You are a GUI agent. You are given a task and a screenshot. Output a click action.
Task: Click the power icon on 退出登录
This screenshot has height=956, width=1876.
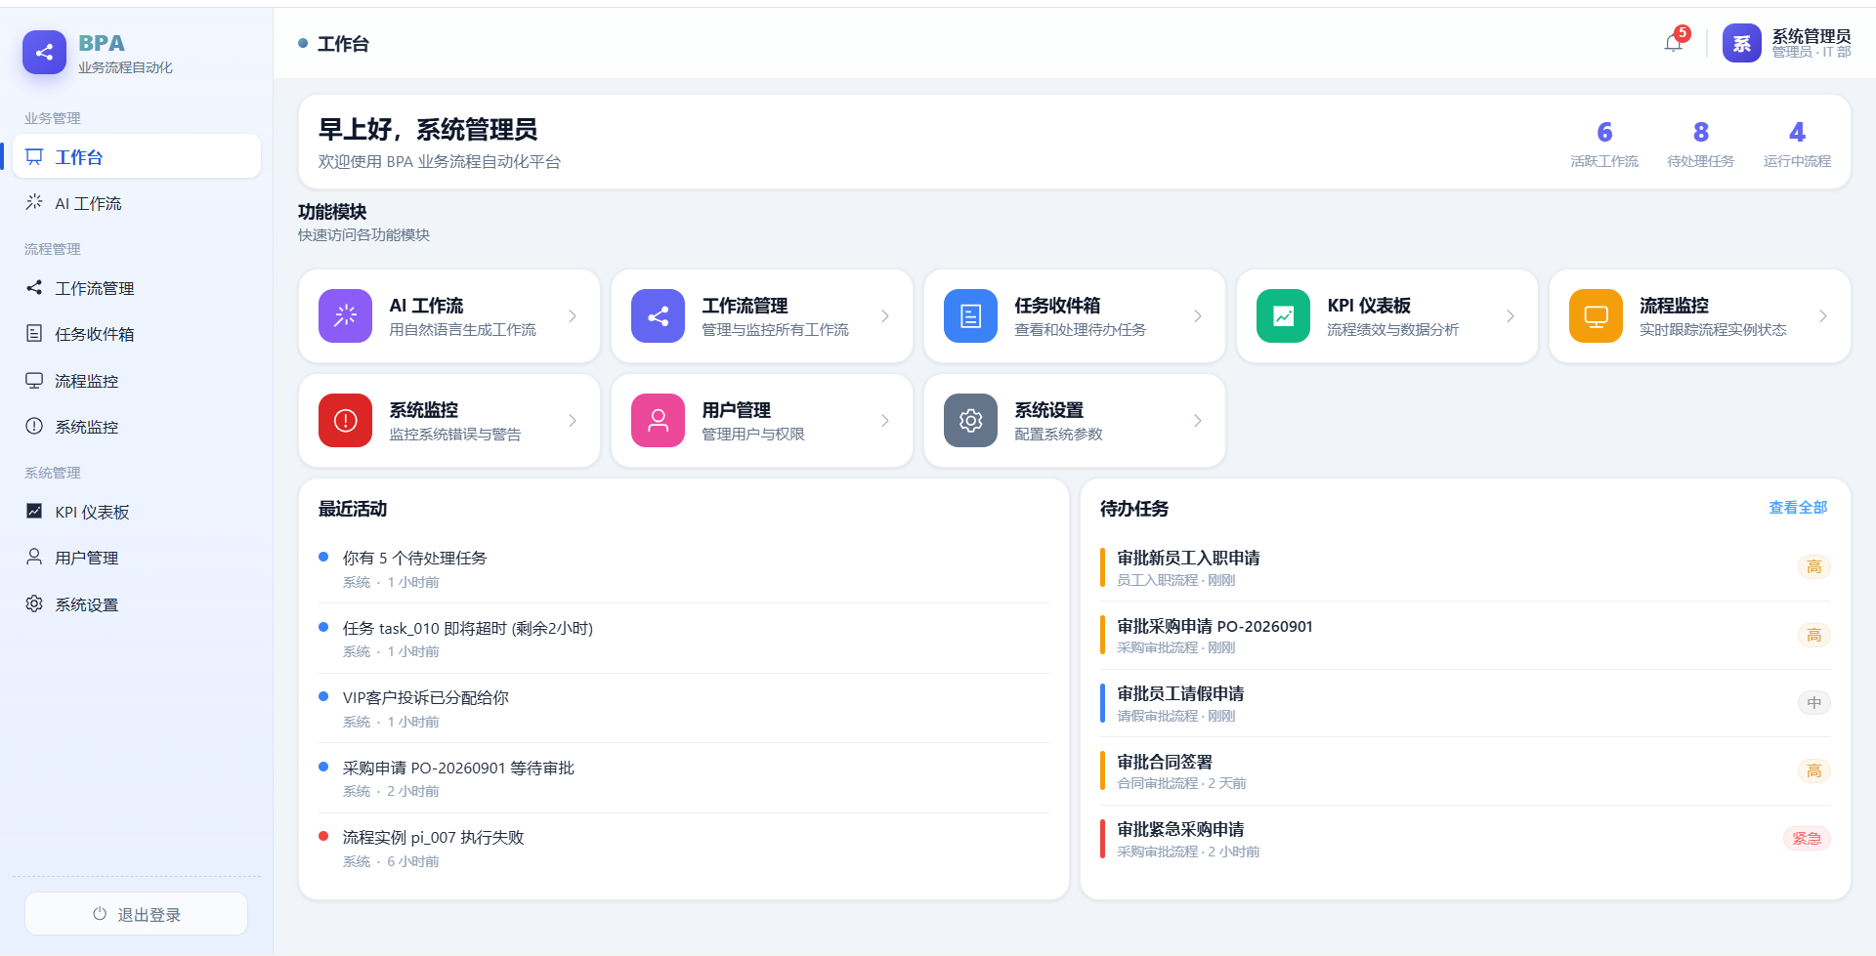[100, 914]
